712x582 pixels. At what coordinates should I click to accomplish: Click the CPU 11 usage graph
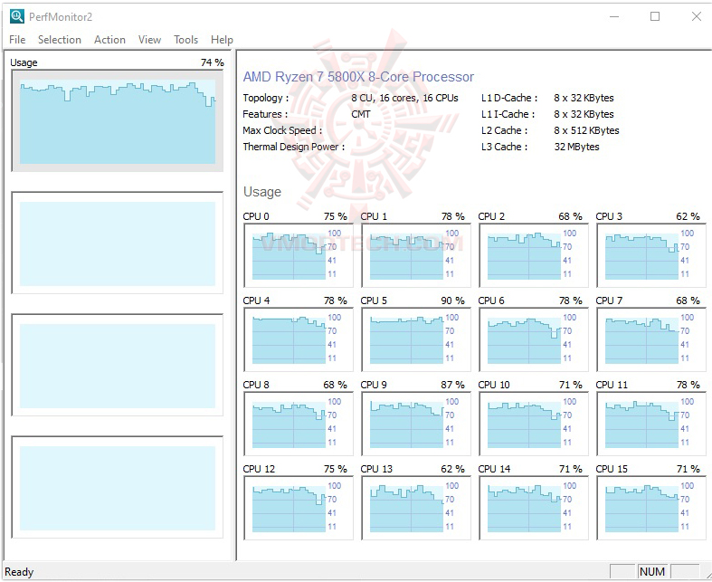click(651, 424)
